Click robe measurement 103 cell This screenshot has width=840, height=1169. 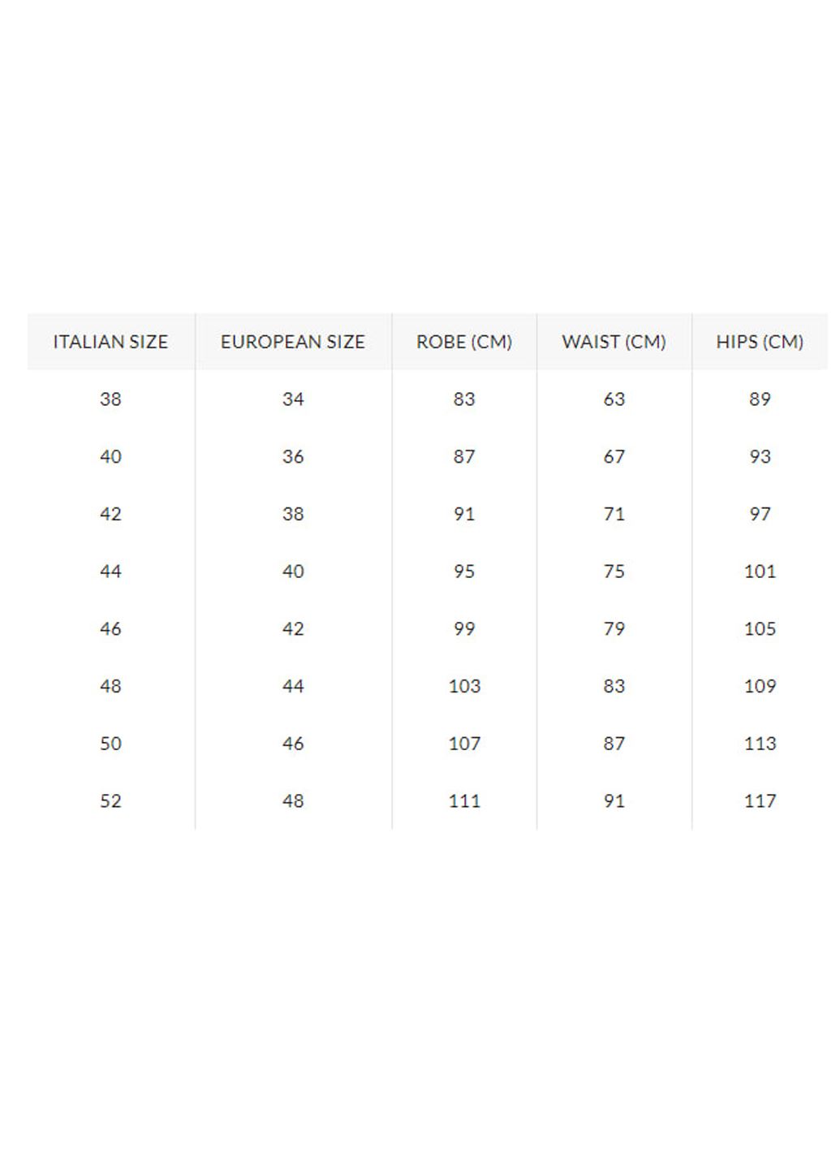(464, 686)
